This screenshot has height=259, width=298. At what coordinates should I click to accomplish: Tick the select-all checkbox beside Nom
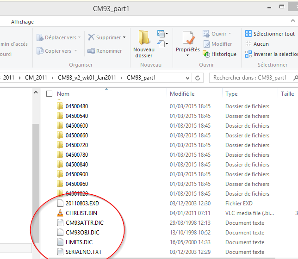point(50,94)
